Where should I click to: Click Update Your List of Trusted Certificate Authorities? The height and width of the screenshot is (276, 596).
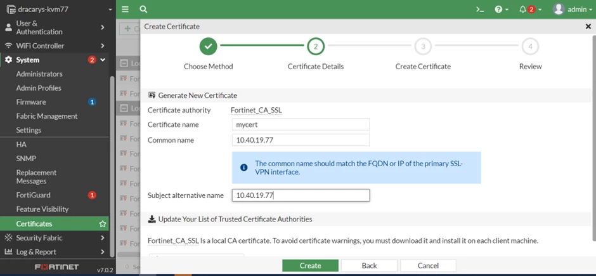coord(235,219)
